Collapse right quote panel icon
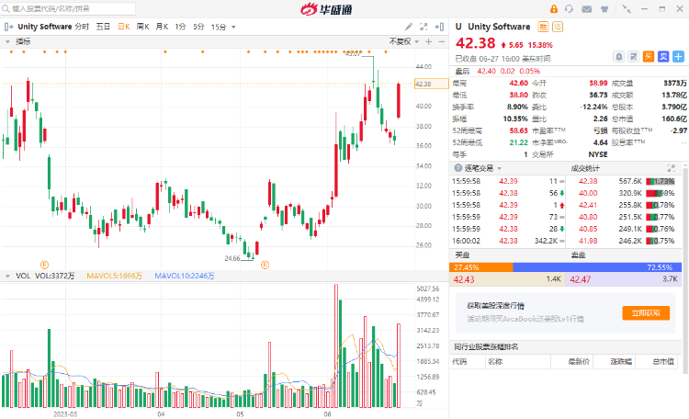The image size is (689, 419). pyautogui.click(x=439, y=27)
